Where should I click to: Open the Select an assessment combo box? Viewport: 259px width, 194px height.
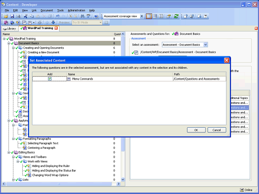[x=205, y=44]
